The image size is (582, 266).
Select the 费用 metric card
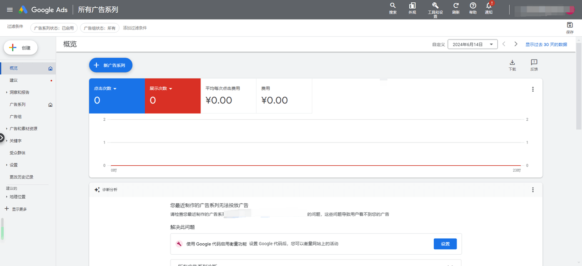pyautogui.click(x=284, y=96)
